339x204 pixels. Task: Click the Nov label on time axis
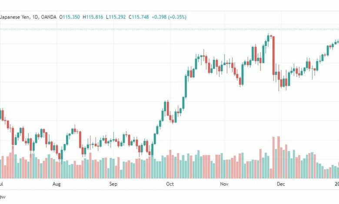click(224, 184)
